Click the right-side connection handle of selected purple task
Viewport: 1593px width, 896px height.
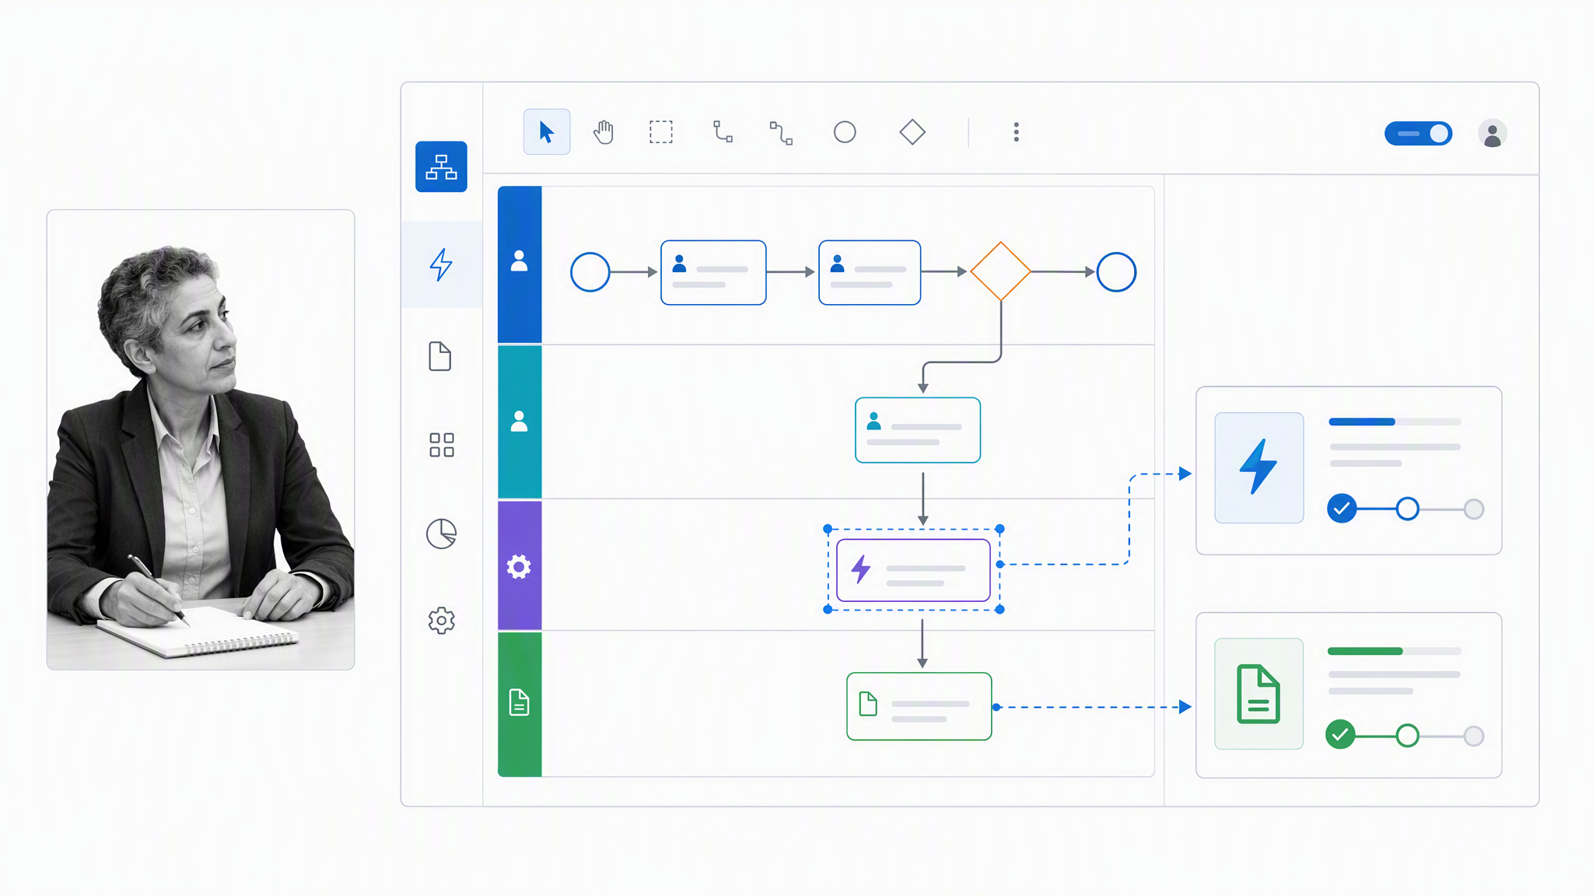click(x=1000, y=565)
